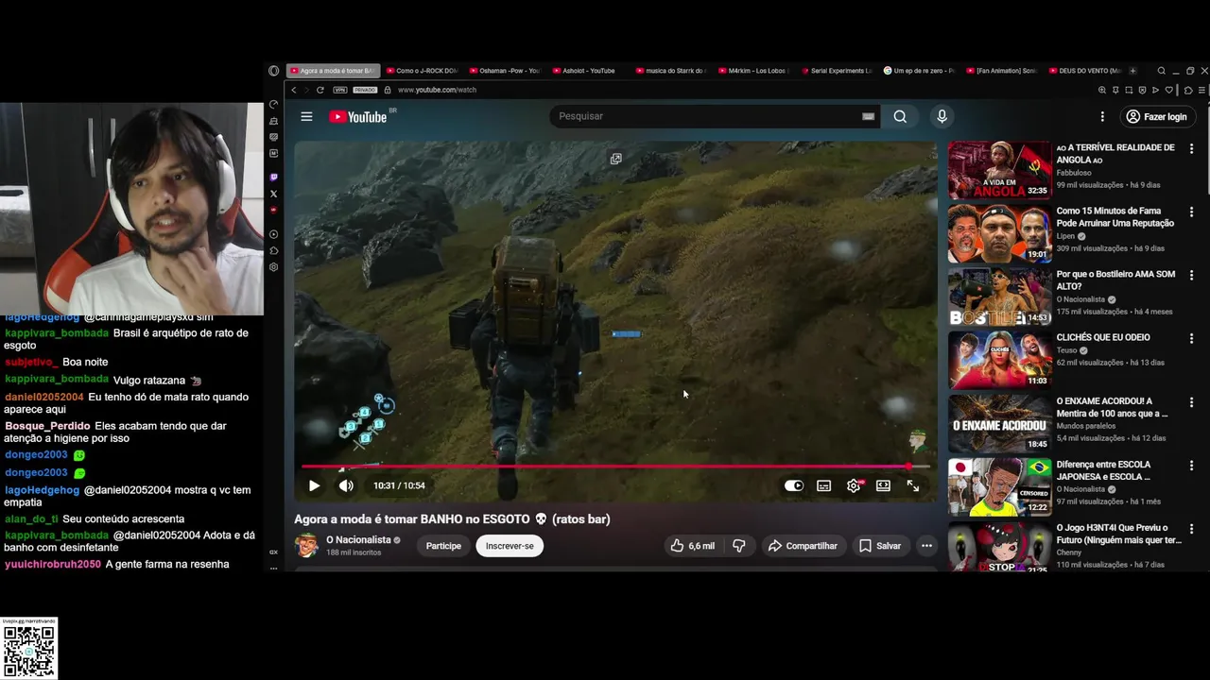Switch to the 'musica do Starrk' tab

[x=671, y=71]
